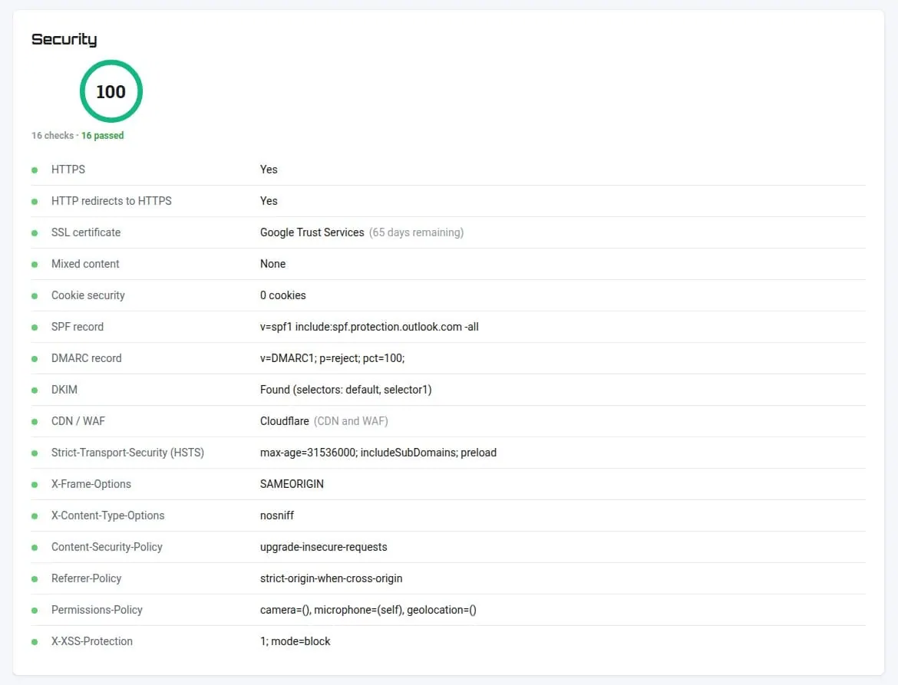The height and width of the screenshot is (685, 898).
Task: Click the status dot beside CDN / WAF
Action: click(x=35, y=422)
